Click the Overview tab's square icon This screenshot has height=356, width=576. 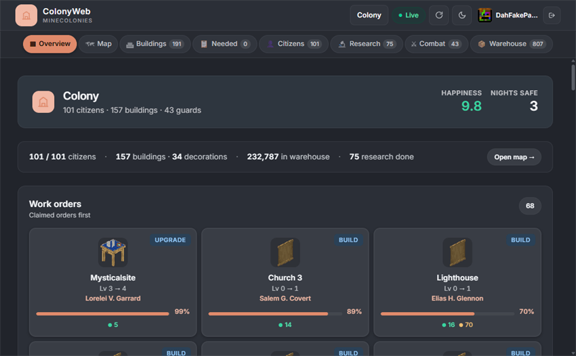[33, 44]
